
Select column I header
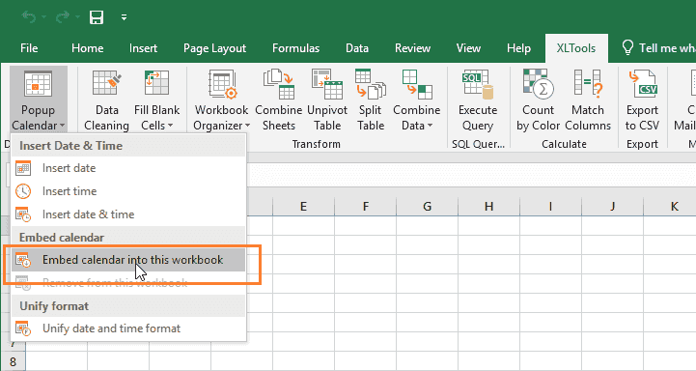[550, 207]
